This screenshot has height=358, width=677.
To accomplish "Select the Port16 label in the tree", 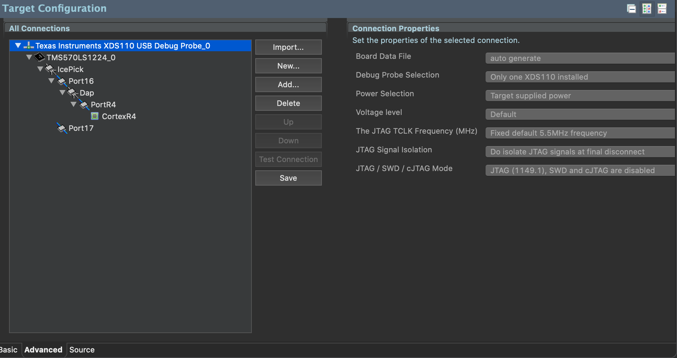I will point(81,81).
